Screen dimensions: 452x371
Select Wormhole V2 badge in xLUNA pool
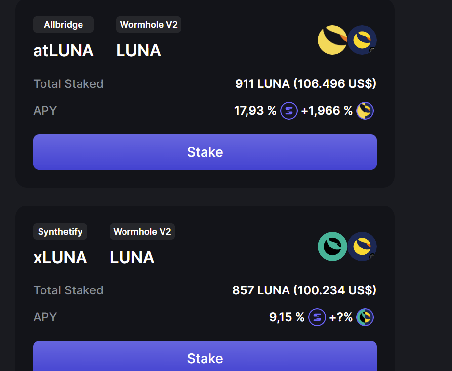[142, 231]
